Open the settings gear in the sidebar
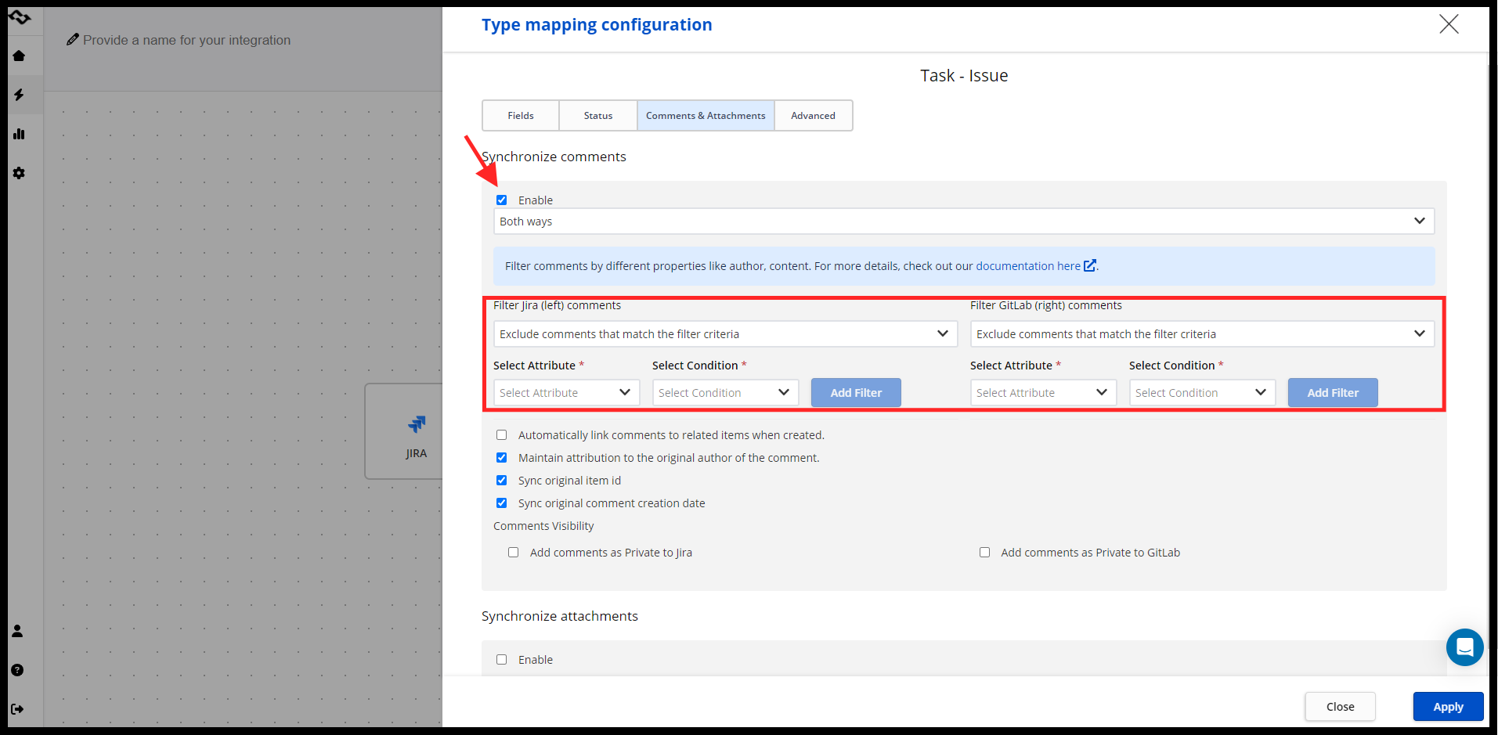 pyautogui.click(x=19, y=173)
